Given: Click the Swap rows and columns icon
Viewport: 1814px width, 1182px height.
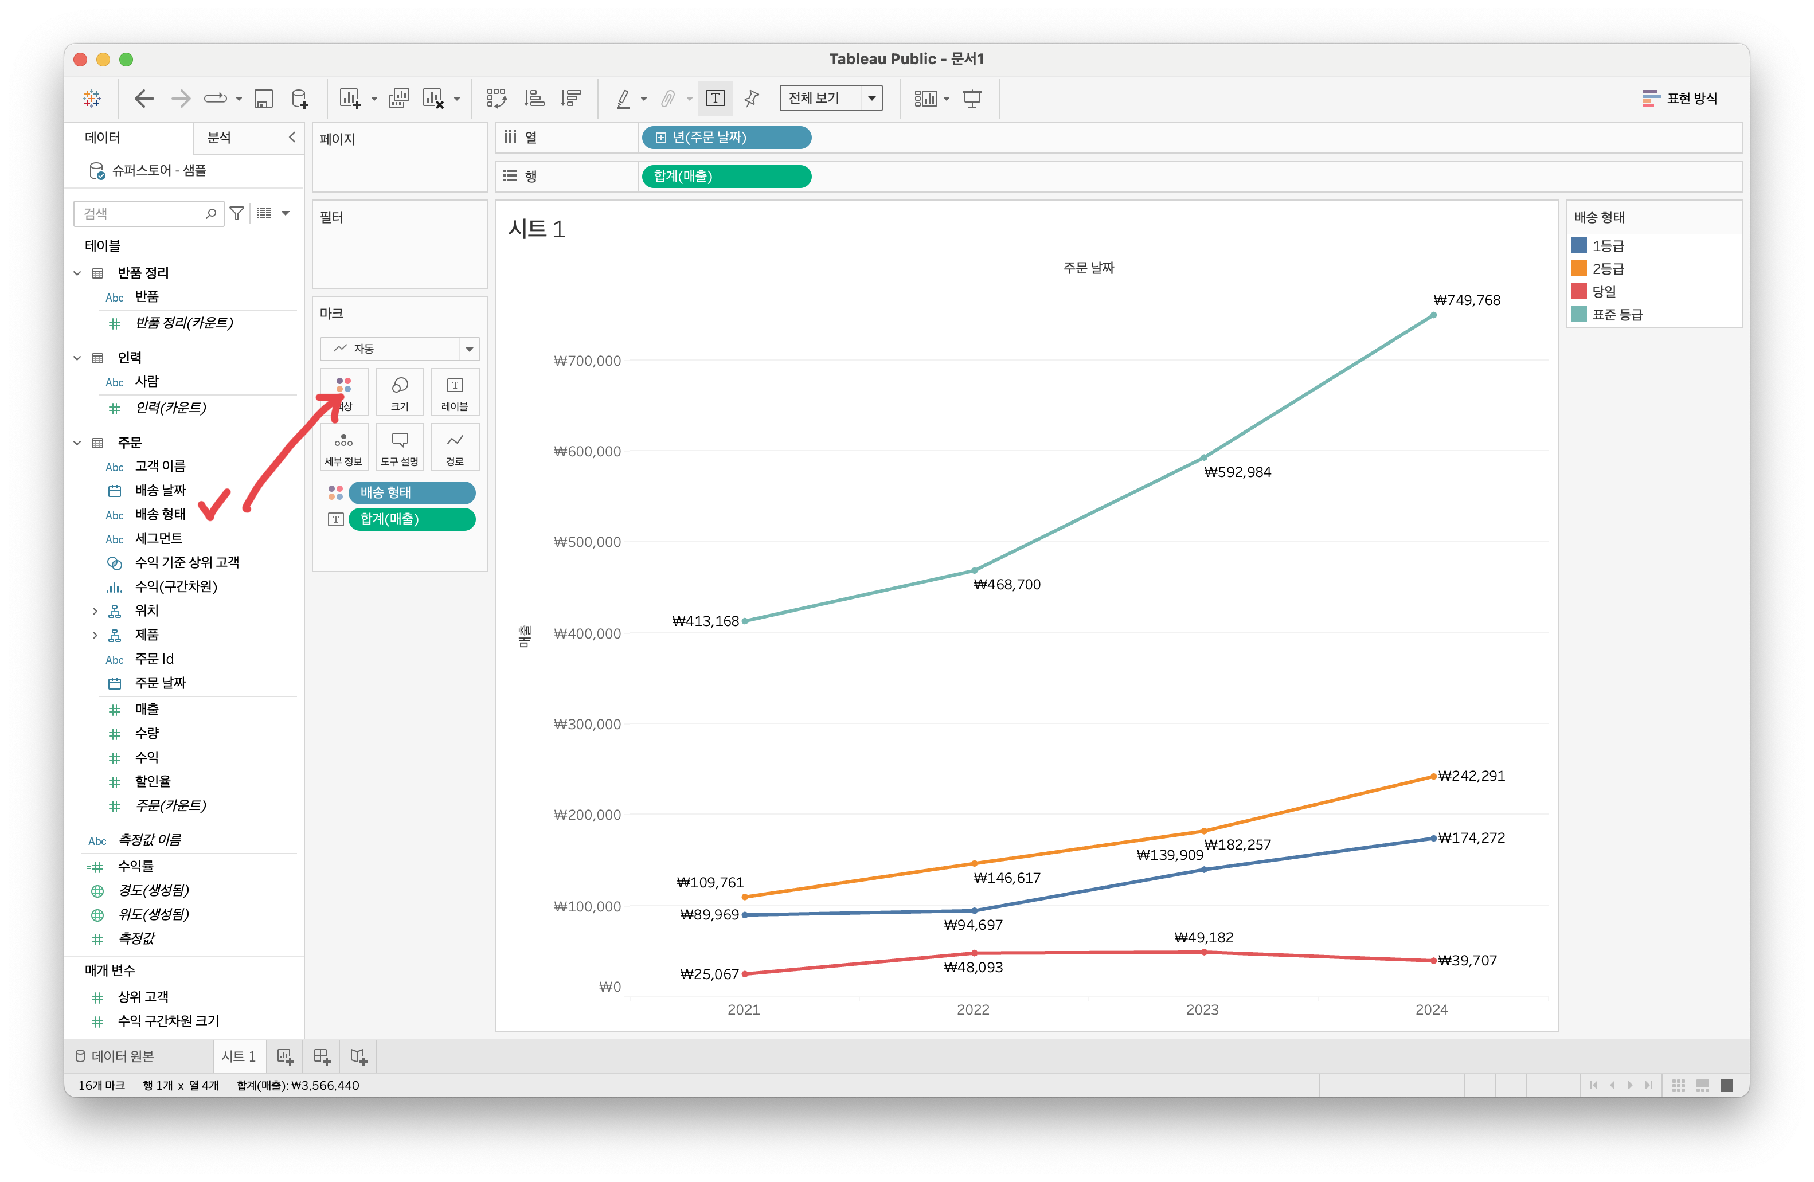Looking at the screenshot, I should pos(496,99).
